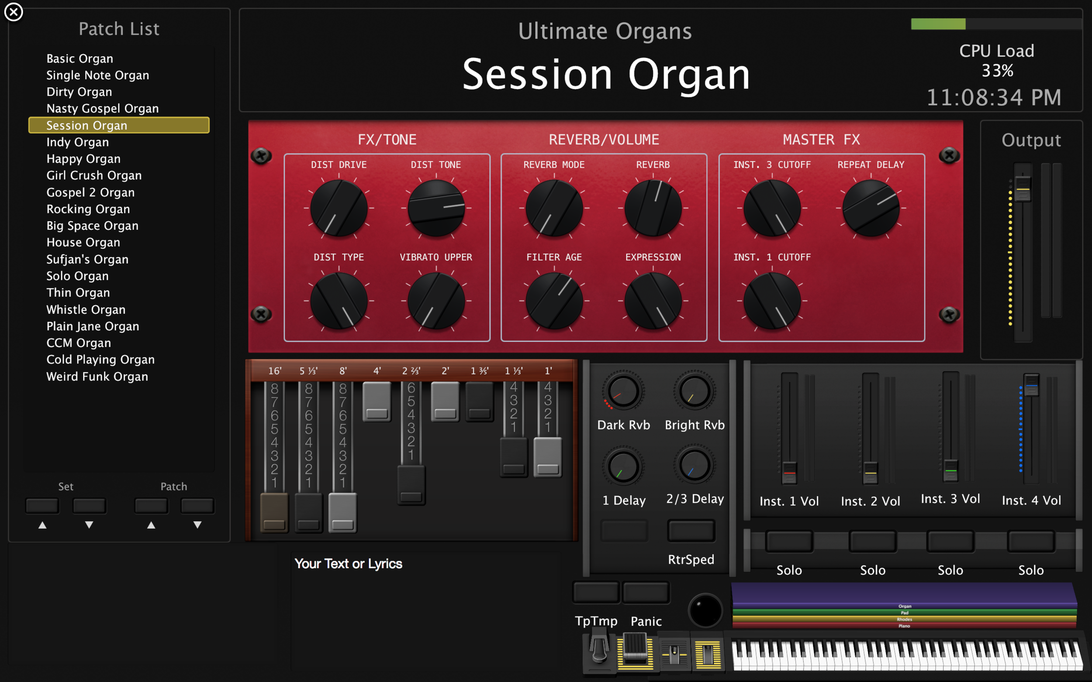Click the 2' drawbar handle

click(x=445, y=402)
